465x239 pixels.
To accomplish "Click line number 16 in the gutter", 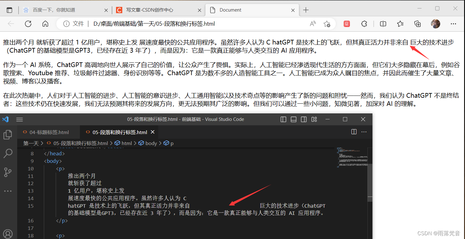I will pyautogui.click(x=30, y=221).
